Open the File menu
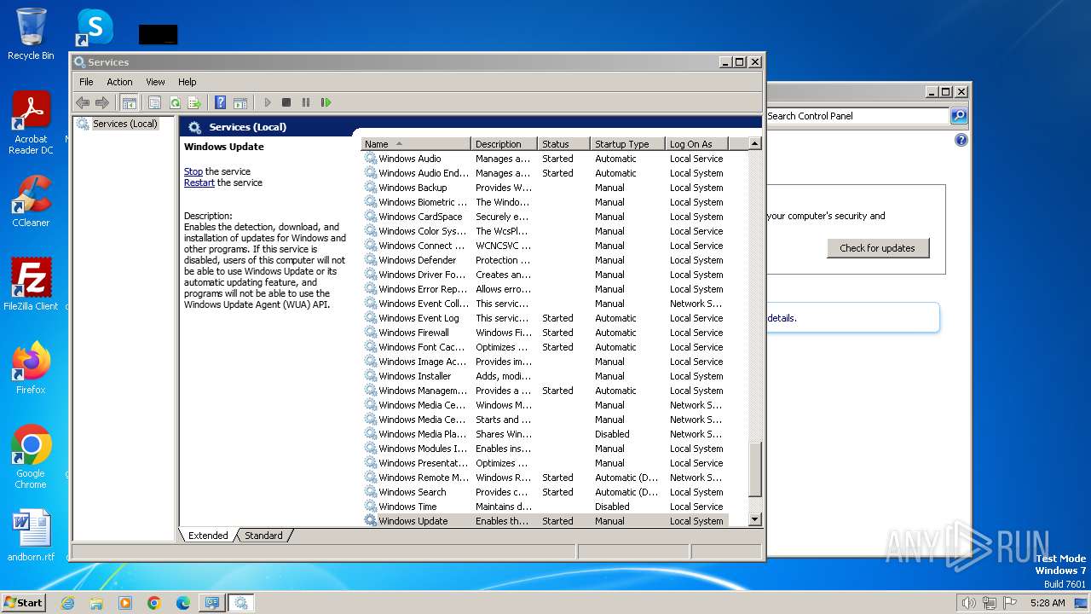1091x614 pixels. coord(86,82)
